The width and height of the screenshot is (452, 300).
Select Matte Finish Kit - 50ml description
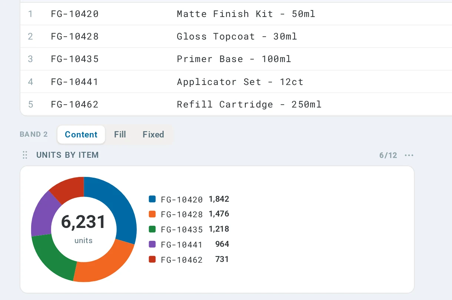point(246,14)
